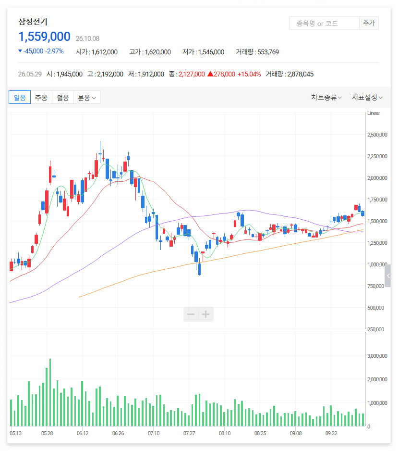Switch to the 주봉 weekly chart tab
This screenshot has width=398, height=451.
(41, 98)
